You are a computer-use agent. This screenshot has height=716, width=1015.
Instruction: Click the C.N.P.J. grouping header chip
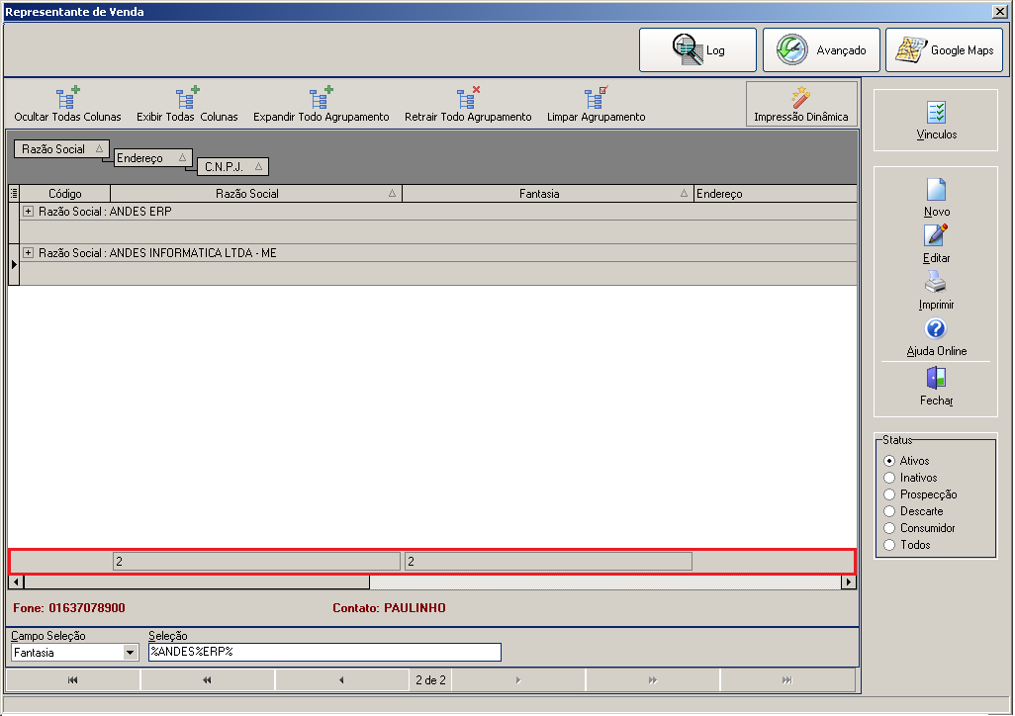pos(232,167)
